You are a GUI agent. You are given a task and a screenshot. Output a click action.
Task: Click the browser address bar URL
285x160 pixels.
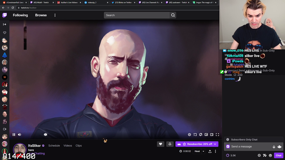[x=28, y=8]
